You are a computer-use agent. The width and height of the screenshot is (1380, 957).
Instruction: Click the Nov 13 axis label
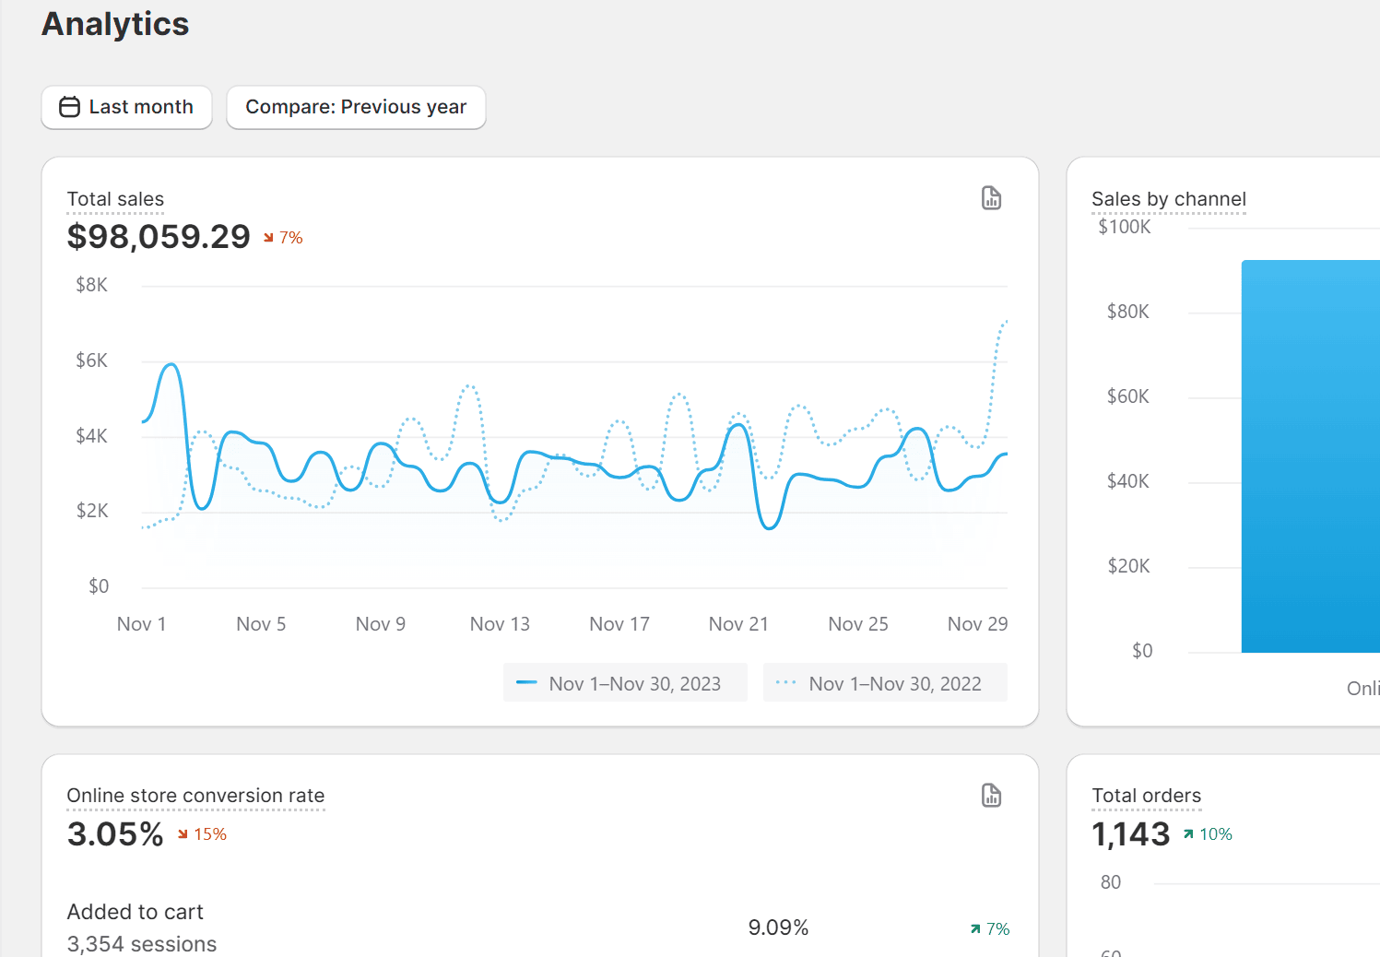[500, 624]
